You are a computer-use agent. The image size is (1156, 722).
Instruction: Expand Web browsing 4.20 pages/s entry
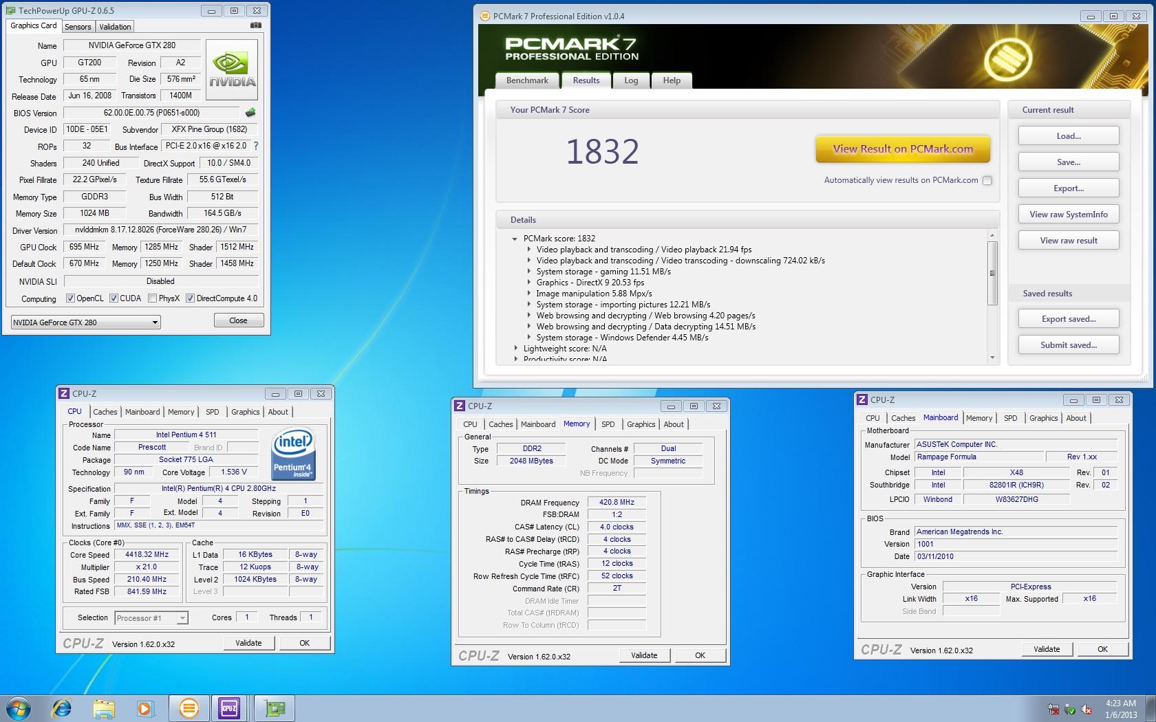pyautogui.click(x=528, y=316)
